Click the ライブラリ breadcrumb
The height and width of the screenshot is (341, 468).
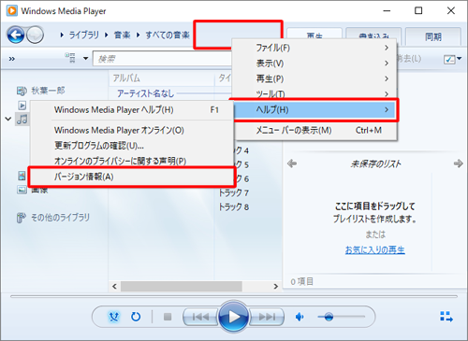[83, 35]
